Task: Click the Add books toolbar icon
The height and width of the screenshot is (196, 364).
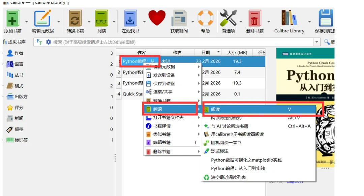Action: pyautogui.click(x=12, y=18)
